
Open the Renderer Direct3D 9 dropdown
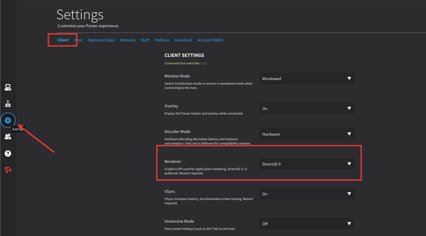pos(307,164)
